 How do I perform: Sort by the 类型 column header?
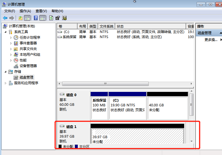(x=93, y=26)
